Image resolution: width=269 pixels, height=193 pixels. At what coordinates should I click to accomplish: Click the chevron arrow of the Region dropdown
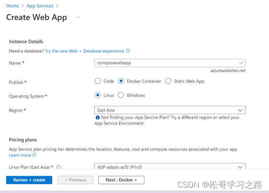(240, 110)
